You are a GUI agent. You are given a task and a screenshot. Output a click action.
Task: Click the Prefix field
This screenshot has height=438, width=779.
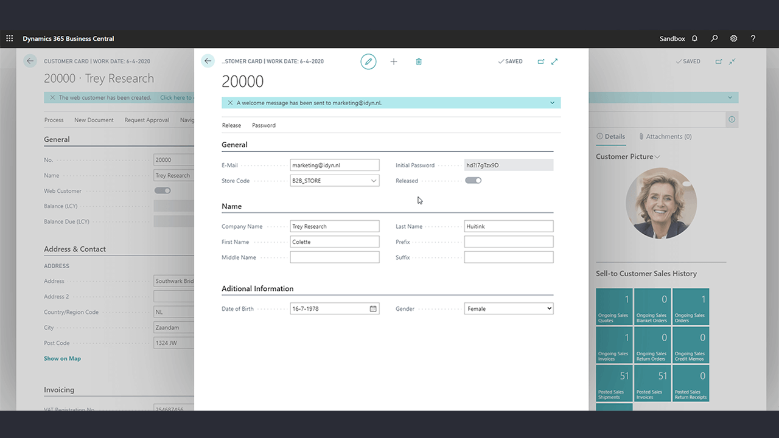click(x=509, y=242)
